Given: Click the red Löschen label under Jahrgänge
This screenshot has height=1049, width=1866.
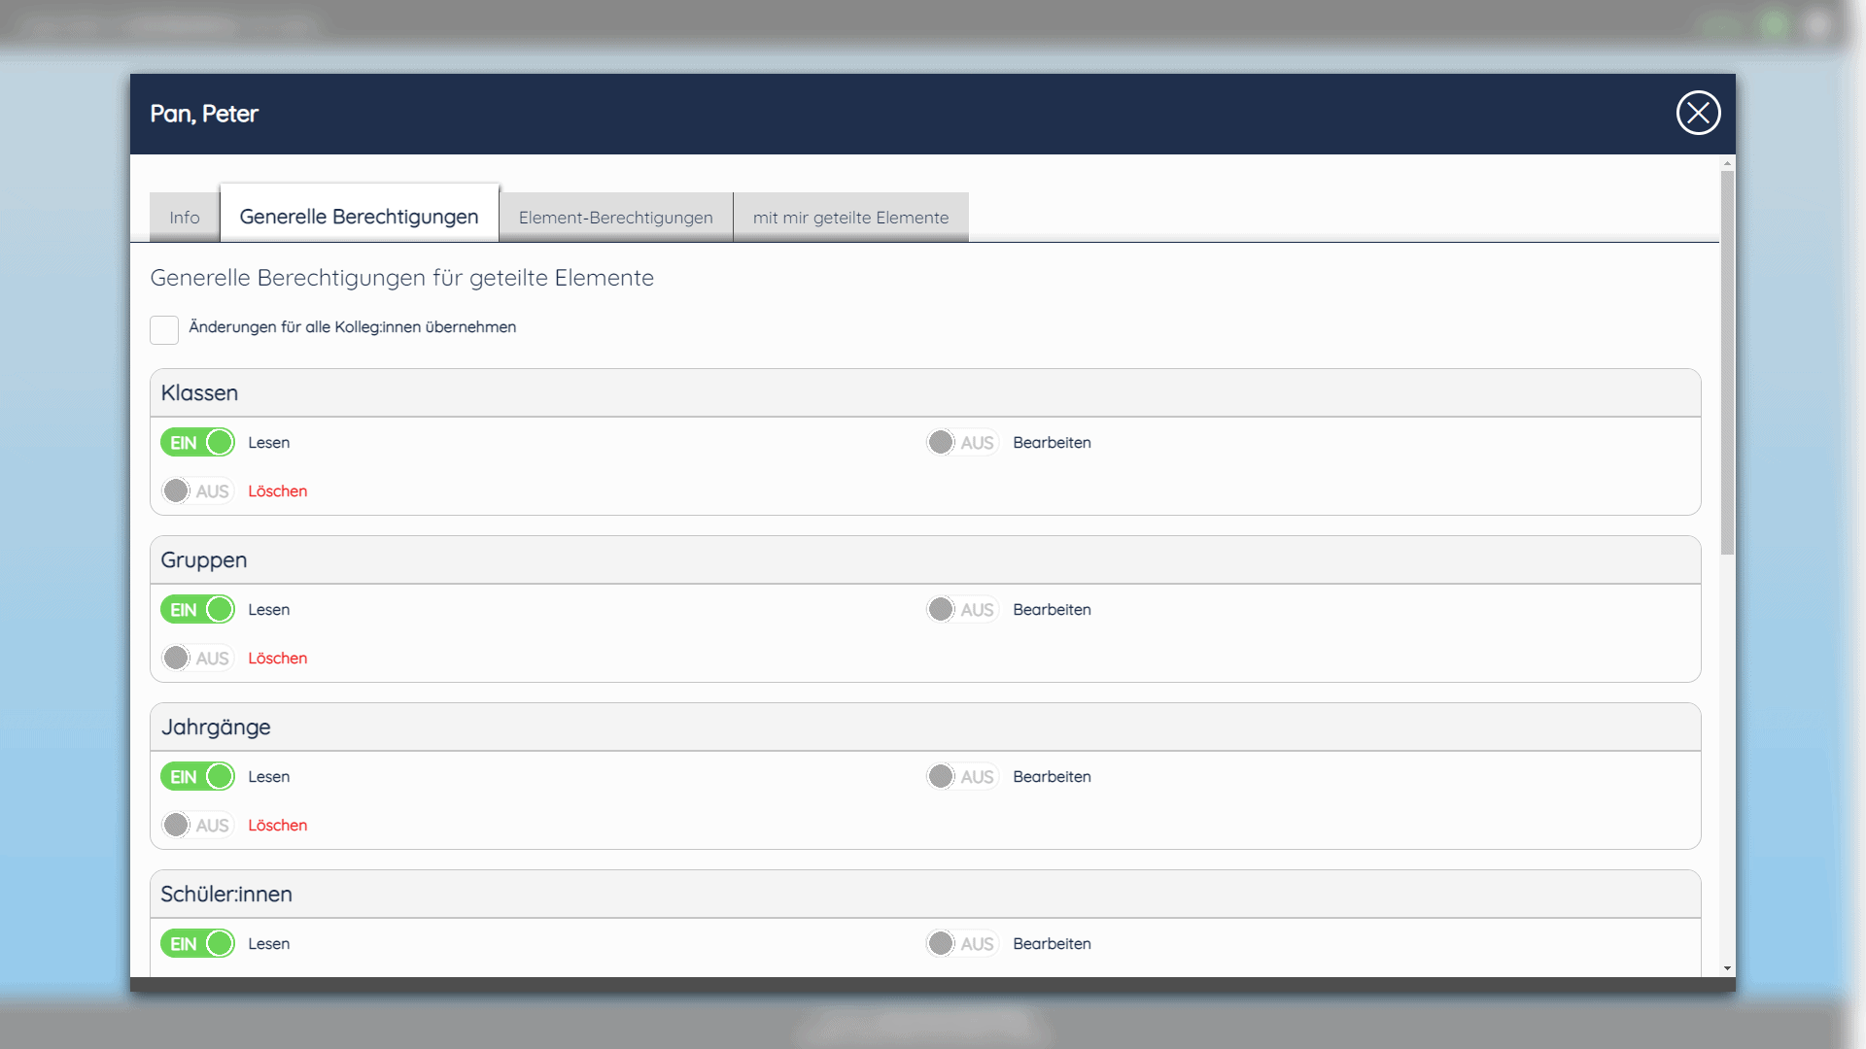Looking at the screenshot, I should tap(277, 826).
